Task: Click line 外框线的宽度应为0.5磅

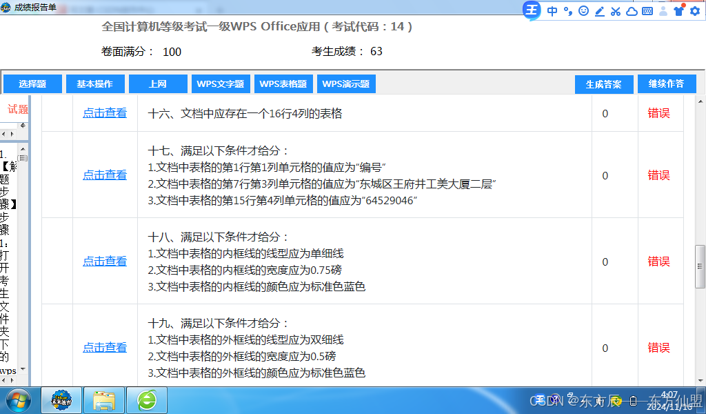Action: pyautogui.click(x=242, y=356)
